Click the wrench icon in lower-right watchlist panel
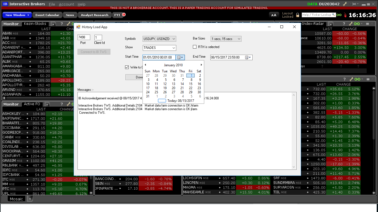 (x=351, y=79)
